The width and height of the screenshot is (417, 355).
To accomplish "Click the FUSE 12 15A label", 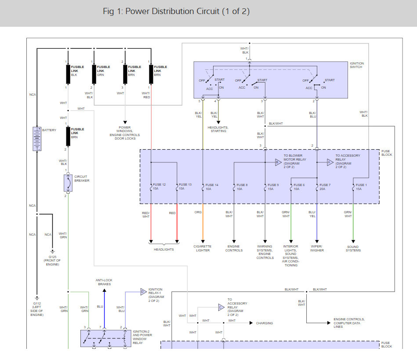I will point(159,186).
